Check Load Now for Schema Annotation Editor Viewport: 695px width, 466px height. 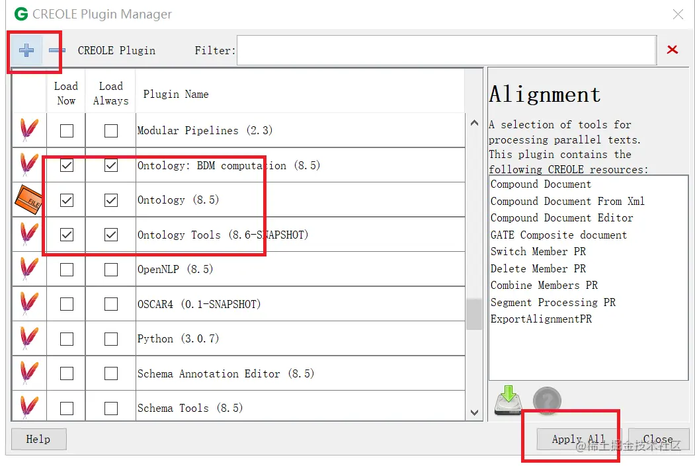tap(67, 374)
